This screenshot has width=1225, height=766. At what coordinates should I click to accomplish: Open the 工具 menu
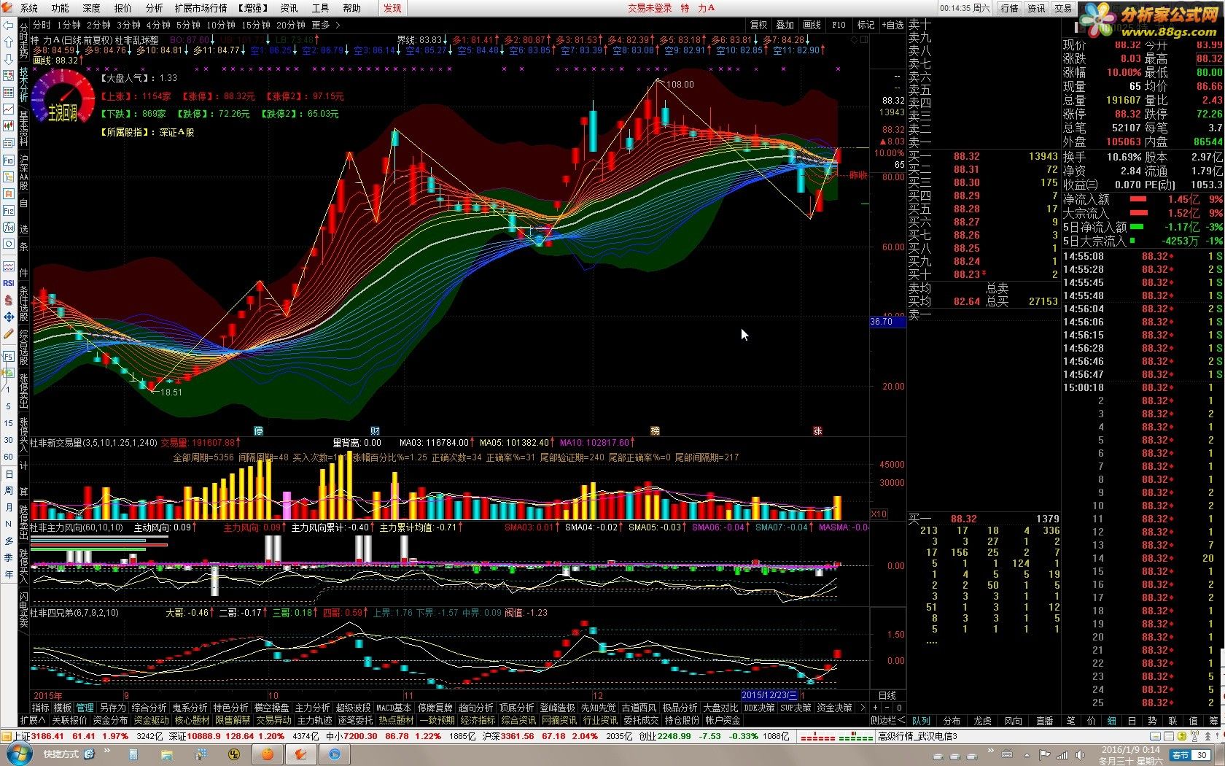[320, 8]
